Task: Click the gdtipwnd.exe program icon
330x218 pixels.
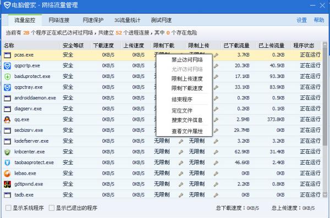Action: click(x=7, y=184)
